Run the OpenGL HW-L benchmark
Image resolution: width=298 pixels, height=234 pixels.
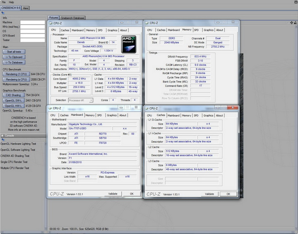(x=14, y=106)
